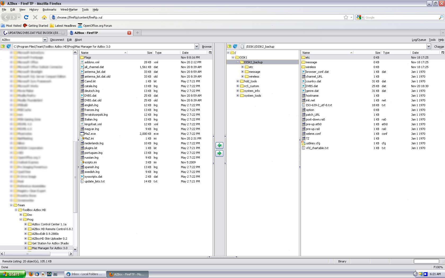
Task: Open the Getting Started bookmark
Action: [x=35, y=26]
